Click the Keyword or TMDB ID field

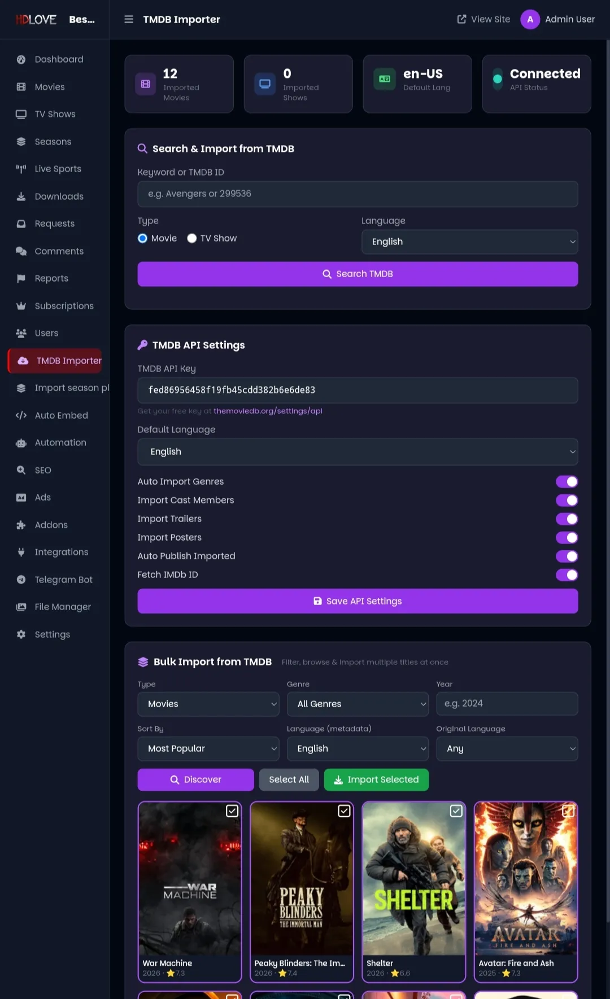358,194
